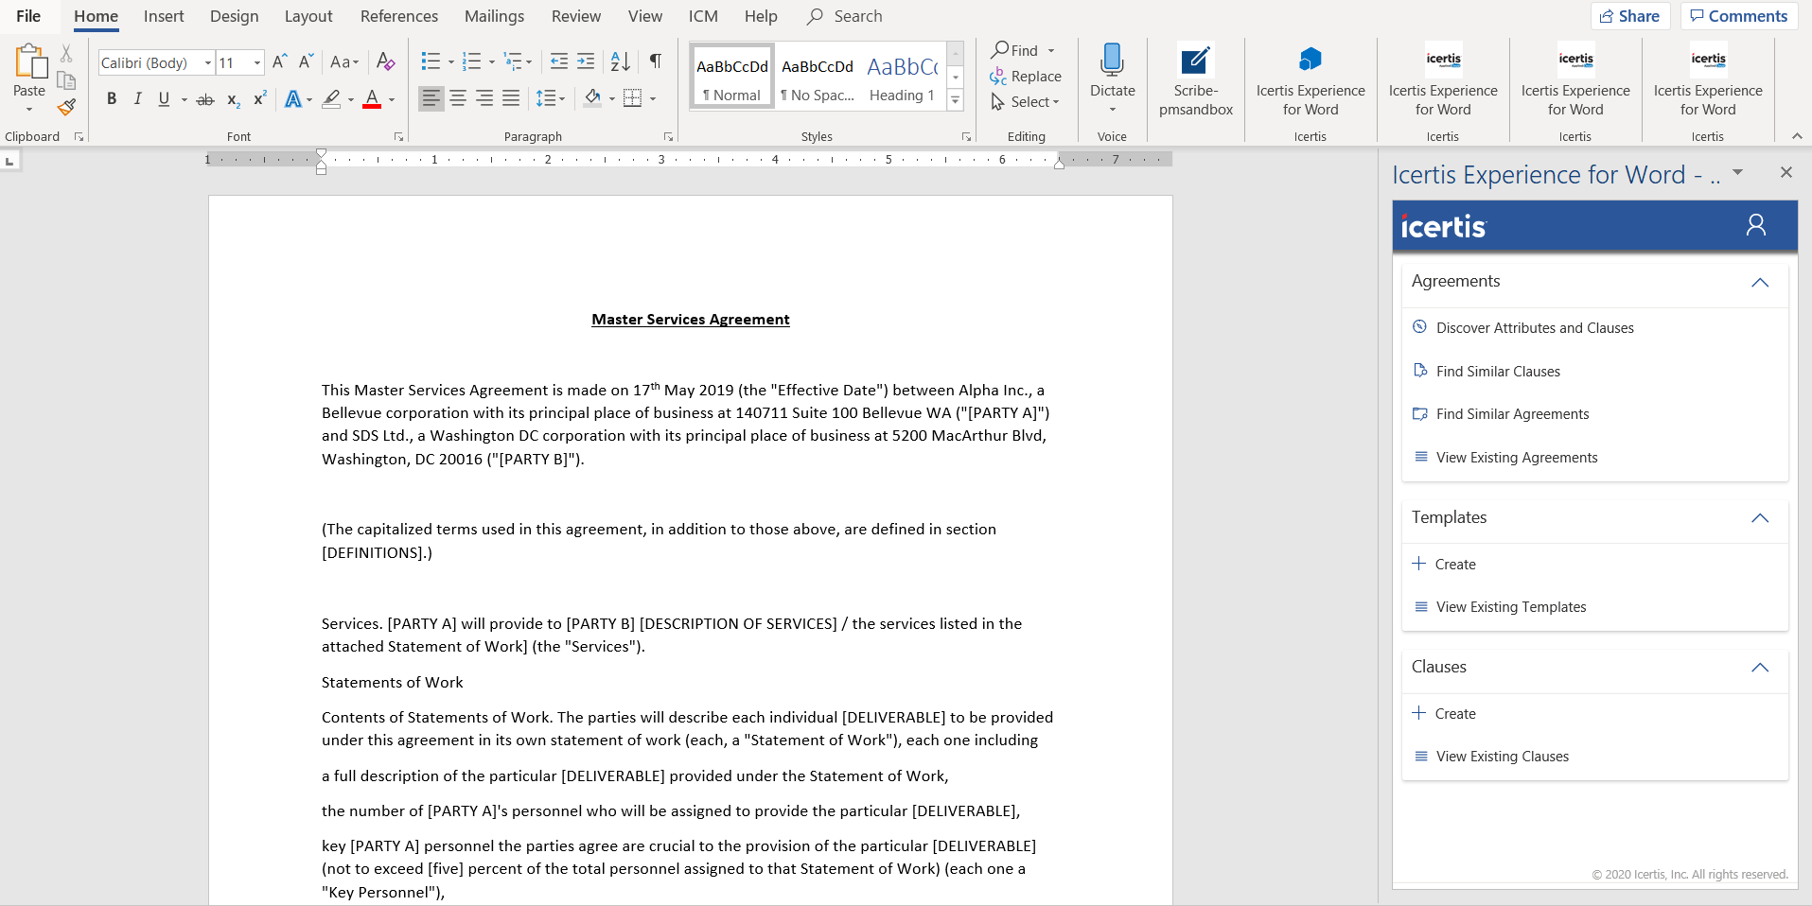
Task: Toggle Strikethrough formatting
Action: tap(205, 98)
